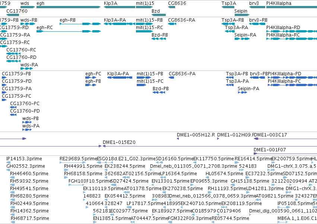Open transcript CG13760-RD
Screen dimensions: 317x224
22,57
